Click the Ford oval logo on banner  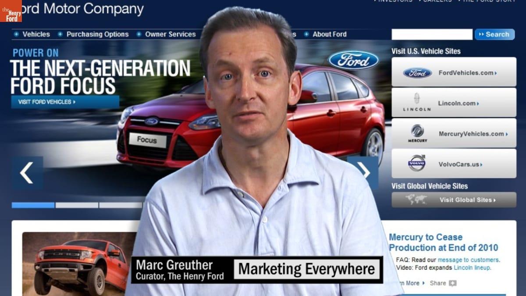coord(353,60)
